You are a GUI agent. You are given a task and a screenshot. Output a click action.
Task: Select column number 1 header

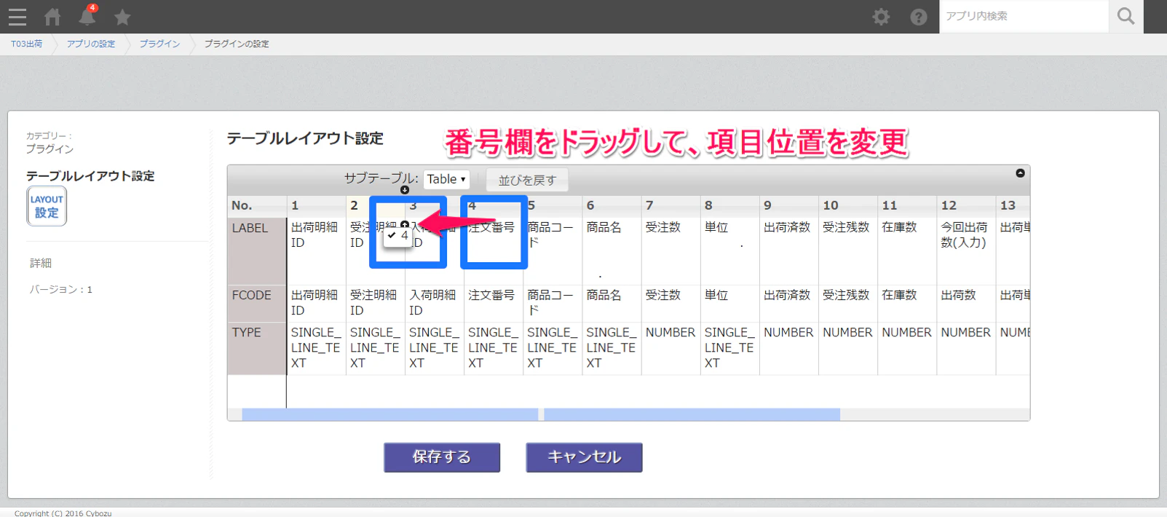coord(316,205)
